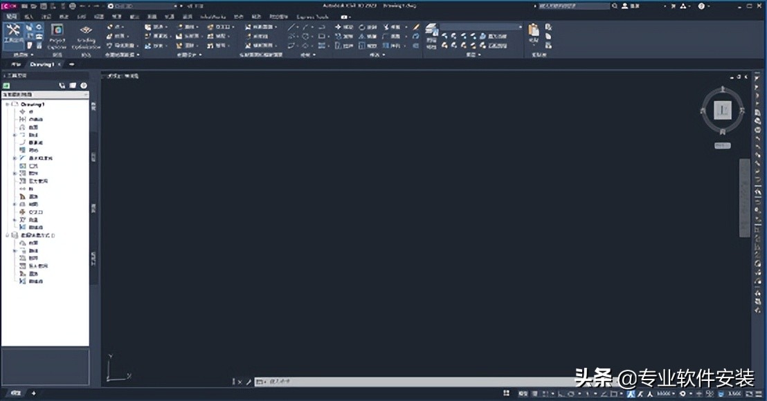Switch to the Home ribbon tab
Image resolution: width=767 pixels, height=401 pixels.
tap(11, 17)
